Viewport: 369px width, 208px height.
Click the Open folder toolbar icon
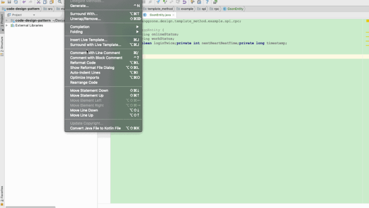pyautogui.click(x=3, y=2)
